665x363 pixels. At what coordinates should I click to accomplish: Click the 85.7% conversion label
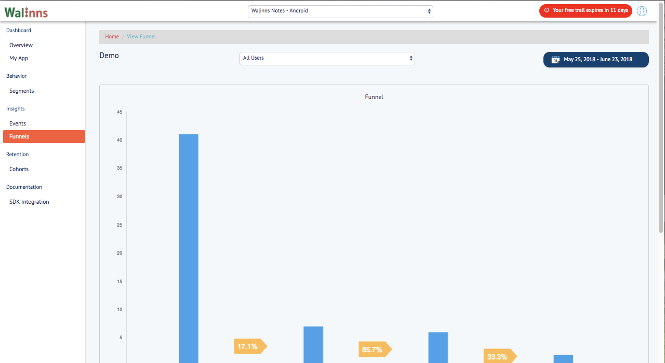click(375, 350)
